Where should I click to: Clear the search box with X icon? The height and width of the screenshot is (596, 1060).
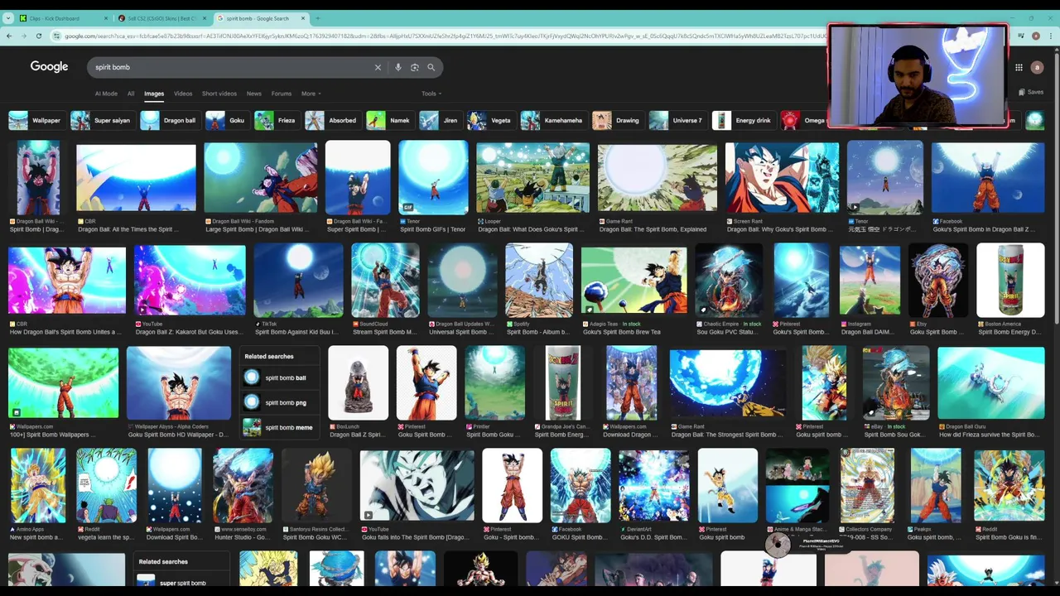click(378, 67)
